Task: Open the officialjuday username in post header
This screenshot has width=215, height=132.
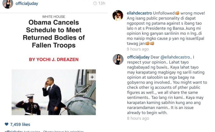Action: [x=27, y=4]
